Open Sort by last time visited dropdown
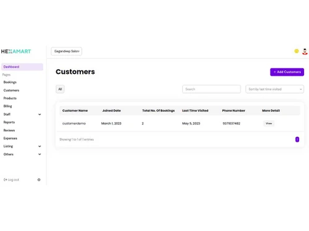Screen dimensions: 309x231 pyautogui.click(x=274, y=89)
